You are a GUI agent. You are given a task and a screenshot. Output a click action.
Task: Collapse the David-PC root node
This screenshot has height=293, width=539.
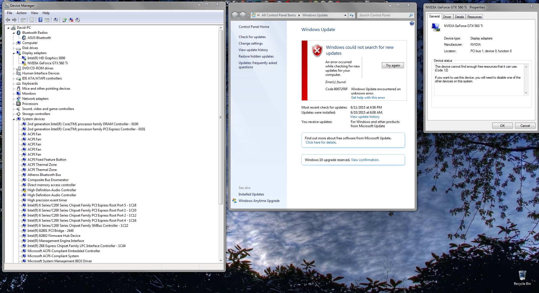(x=8, y=28)
